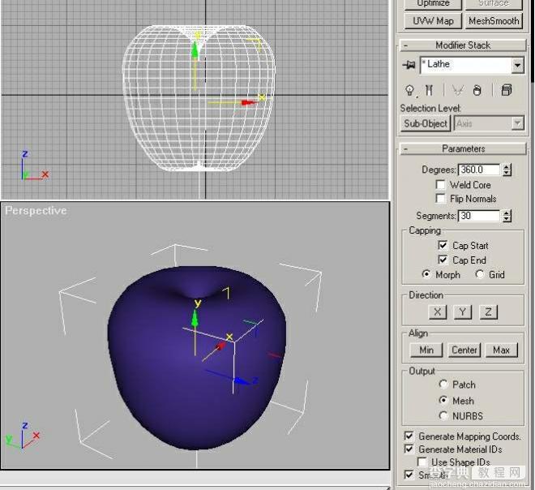This screenshot has width=535, height=490.
Task: Uncheck the Cap End checkbox
Action: (x=443, y=260)
